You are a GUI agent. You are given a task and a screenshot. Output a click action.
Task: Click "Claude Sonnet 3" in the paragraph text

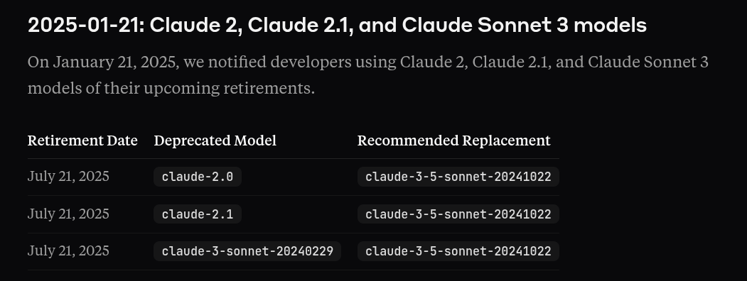click(648, 62)
